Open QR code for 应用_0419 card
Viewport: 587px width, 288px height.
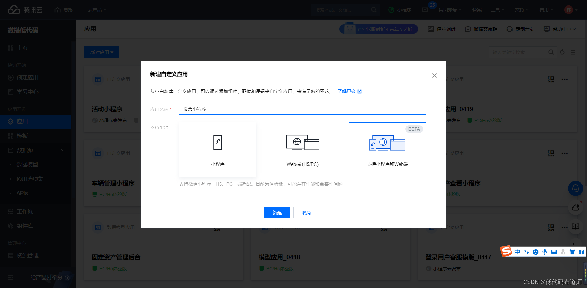pyautogui.click(x=551, y=79)
